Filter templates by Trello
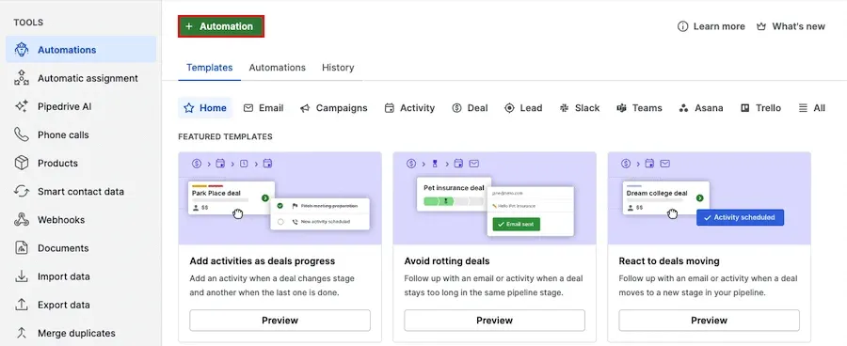The height and width of the screenshot is (346, 847). click(x=760, y=108)
